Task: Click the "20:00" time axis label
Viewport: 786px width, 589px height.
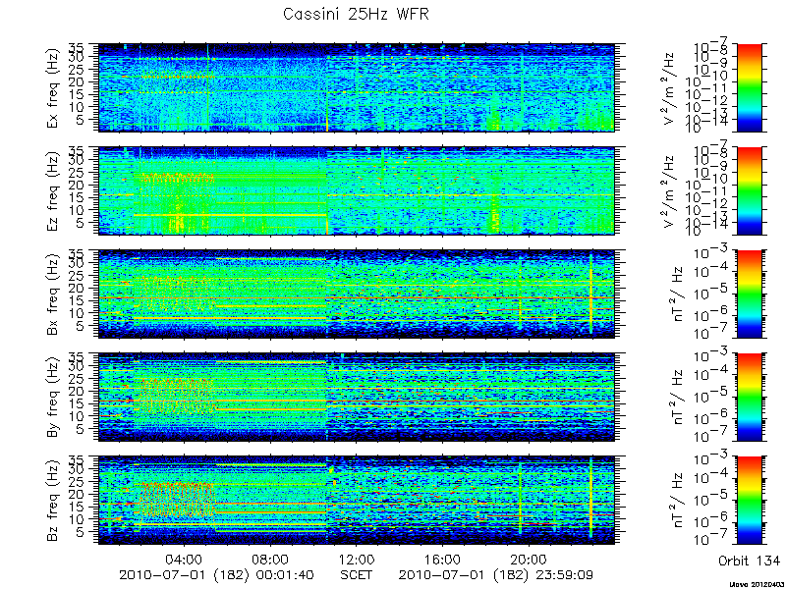Action: pyautogui.click(x=530, y=559)
